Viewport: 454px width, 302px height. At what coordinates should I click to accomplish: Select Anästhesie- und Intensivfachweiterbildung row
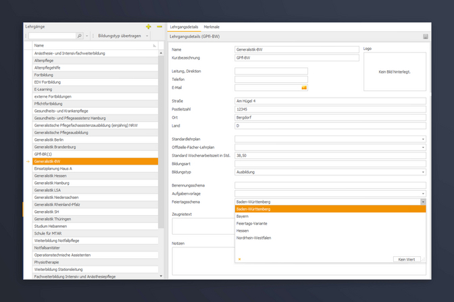pos(95,53)
